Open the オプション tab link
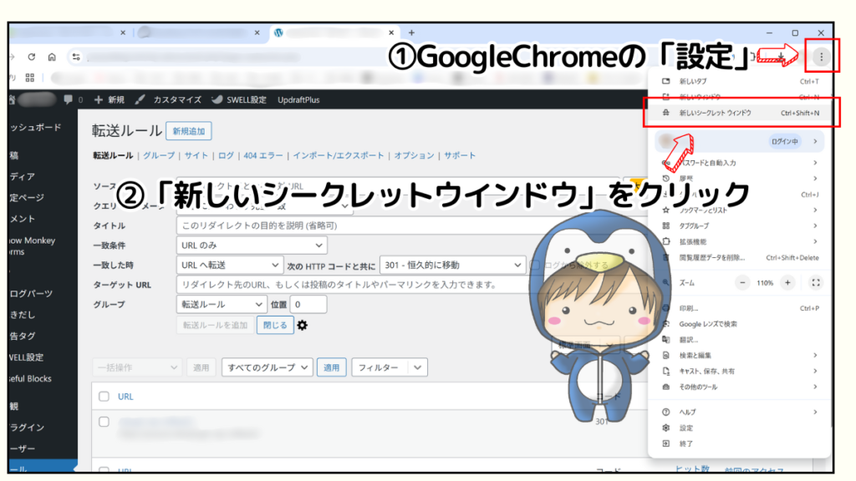This screenshot has height=481, width=856. pyautogui.click(x=415, y=155)
